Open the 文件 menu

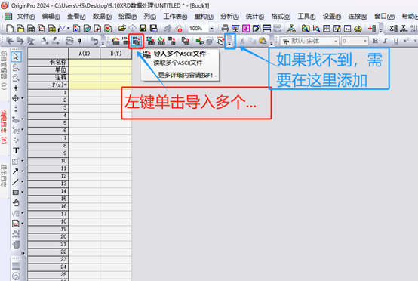(x=26, y=17)
